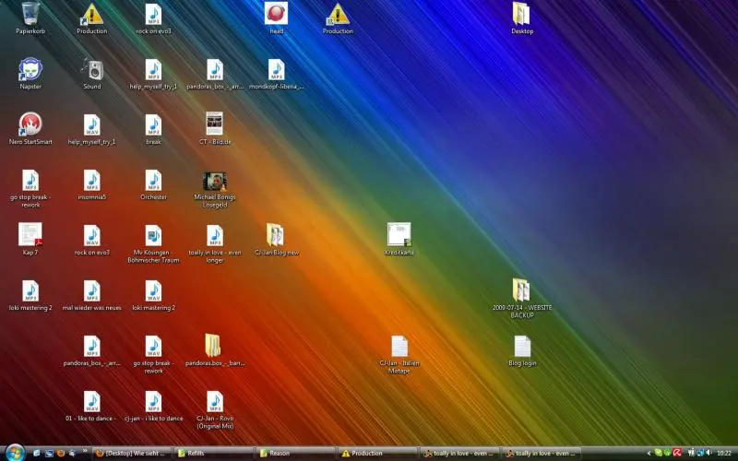Open the Blog login text file
Viewport: 738px width, 461px height.
pos(521,347)
